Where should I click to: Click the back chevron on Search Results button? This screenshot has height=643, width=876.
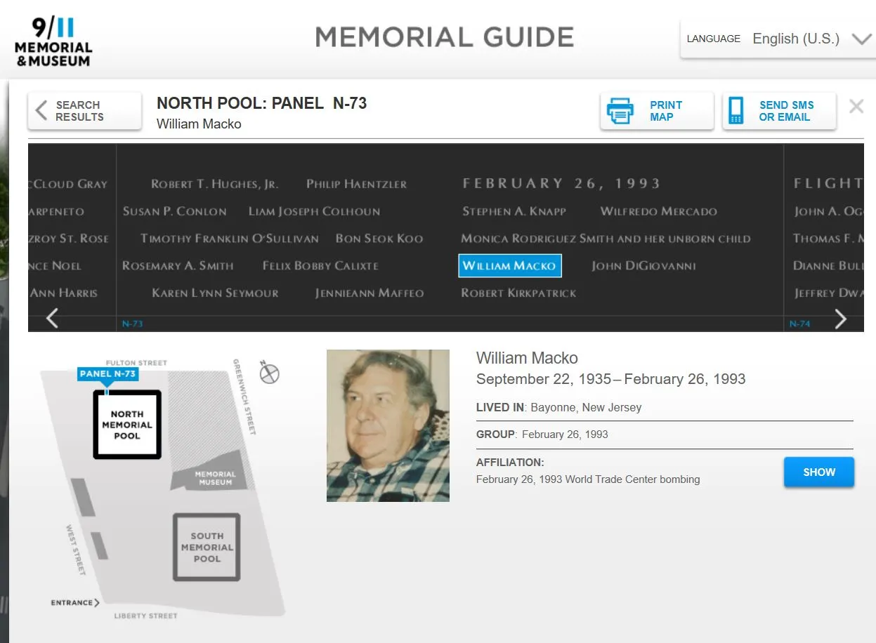(41, 110)
